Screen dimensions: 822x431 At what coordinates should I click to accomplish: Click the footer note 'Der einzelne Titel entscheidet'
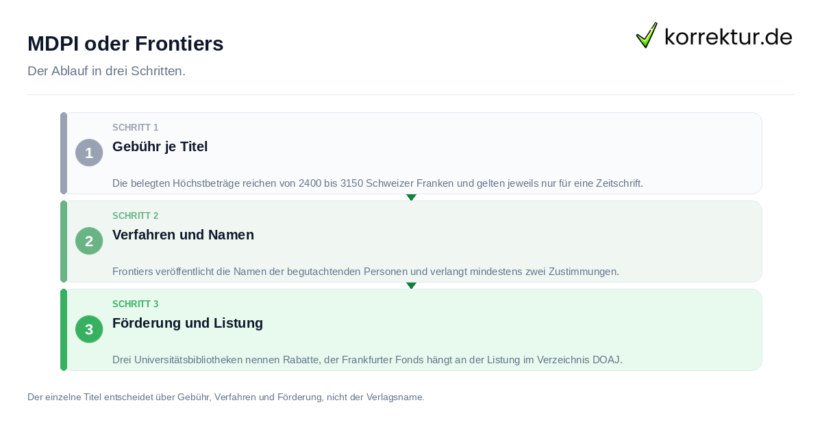[x=226, y=397]
